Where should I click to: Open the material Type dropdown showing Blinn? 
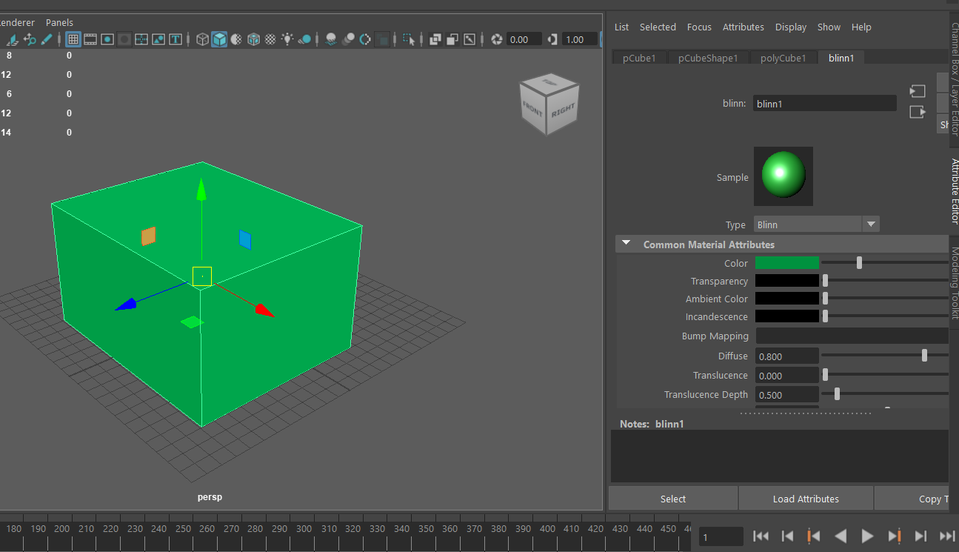coord(871,224)
